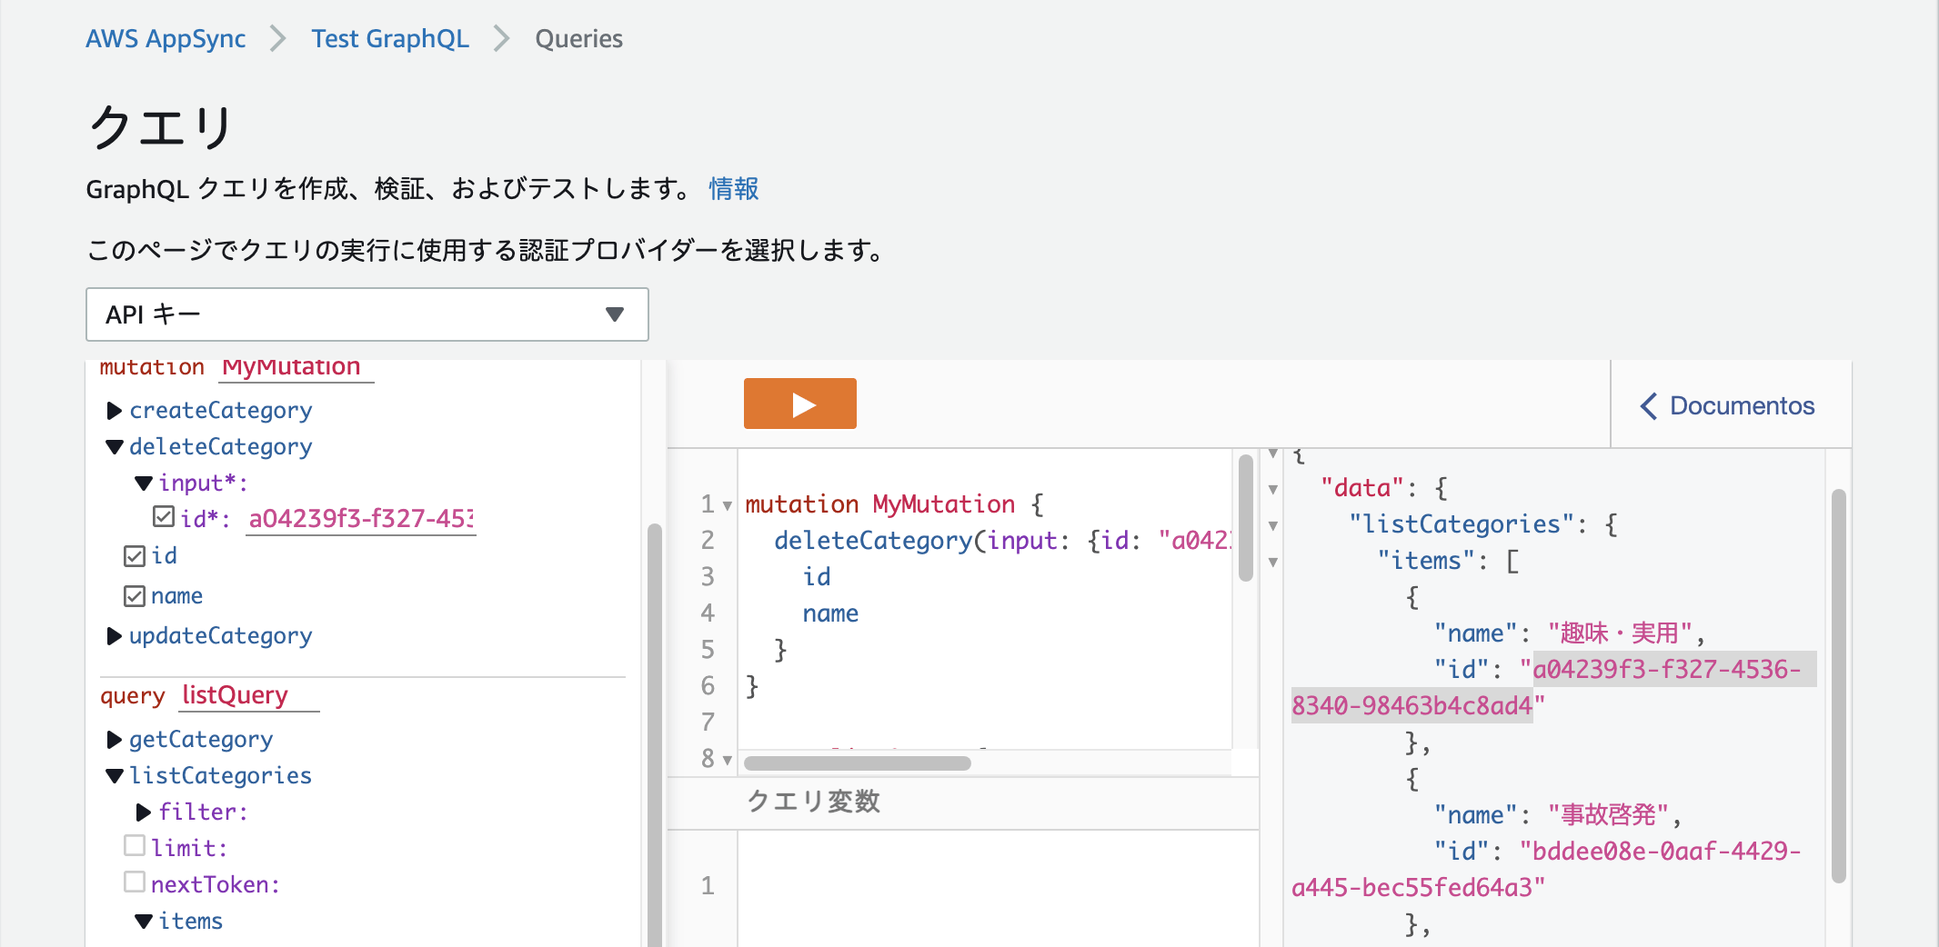
Task: Click the vertical scrollbar of query editor
Action: click(1246, 518)
